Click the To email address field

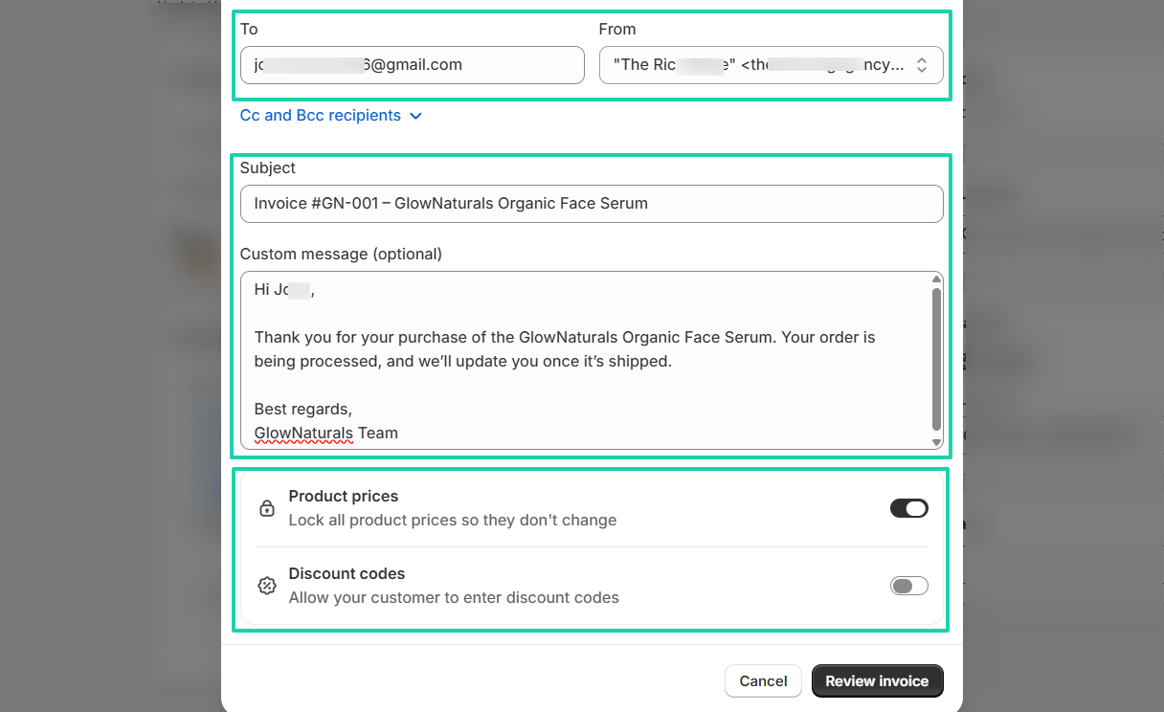pyautogui.click(x=412, y=65)
